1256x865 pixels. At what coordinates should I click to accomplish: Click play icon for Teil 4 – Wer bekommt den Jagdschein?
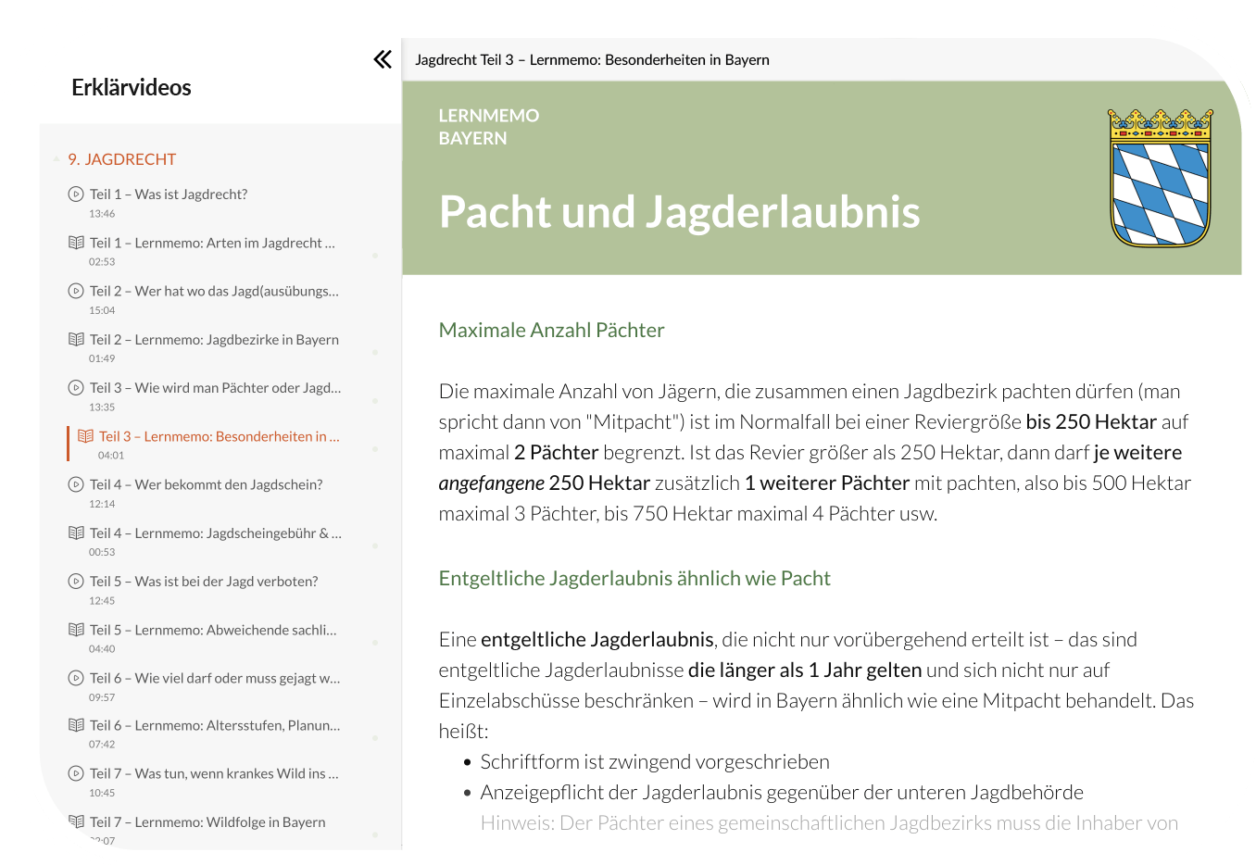tap(76, 484)
